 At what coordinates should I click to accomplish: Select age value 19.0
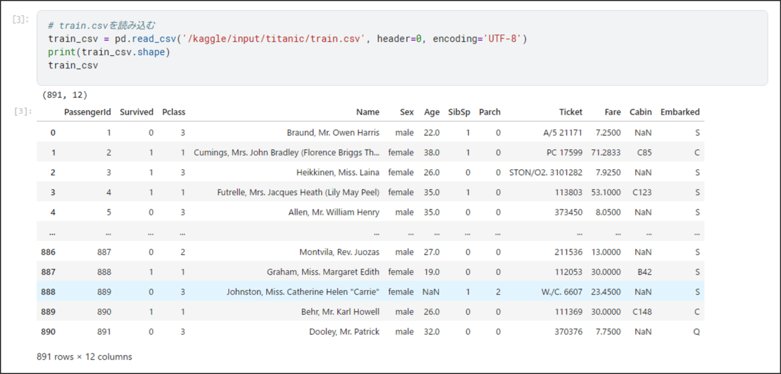tap(431, 272)
